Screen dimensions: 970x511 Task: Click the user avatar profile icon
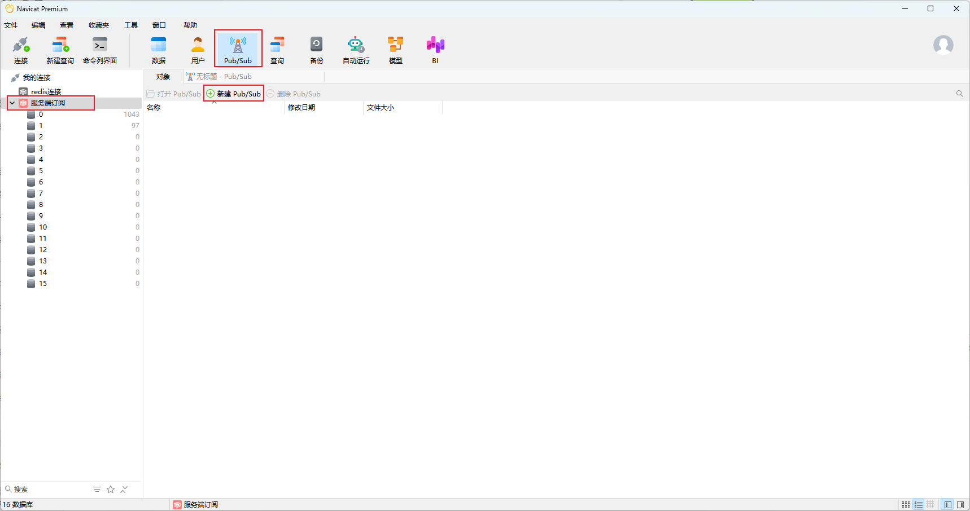point(943,45)
